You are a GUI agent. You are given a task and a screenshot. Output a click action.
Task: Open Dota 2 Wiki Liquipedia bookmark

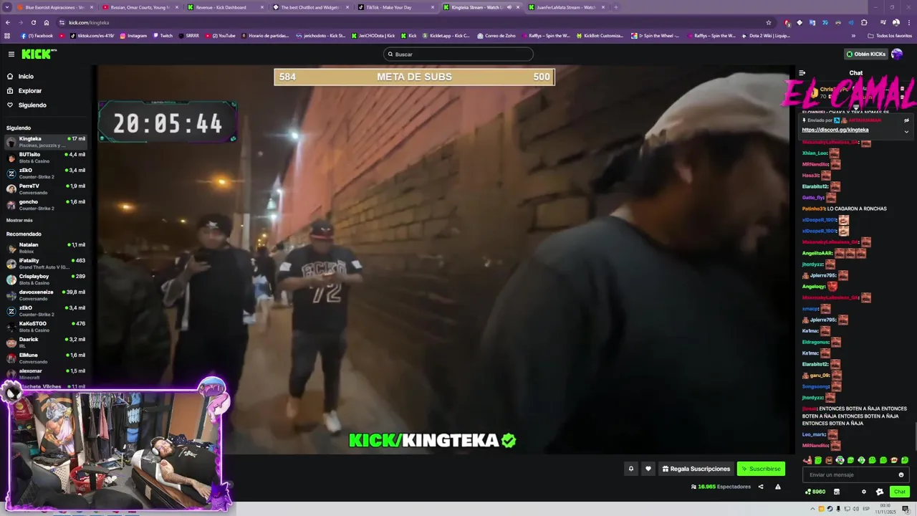pyautogui.click(x=766, y=36)
